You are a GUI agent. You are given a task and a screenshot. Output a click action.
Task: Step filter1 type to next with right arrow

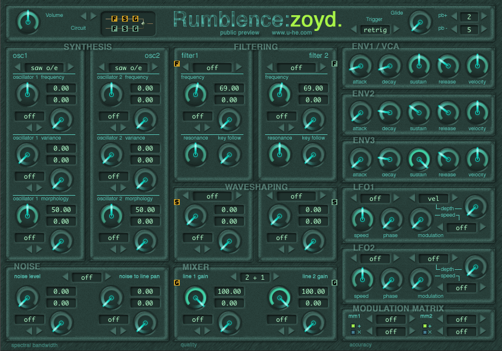pos(239,67)
